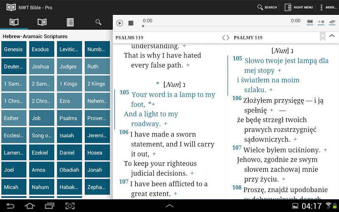Image resolution: width=339 pixels, height=212 pixels.
Task: Tap Polish verse number 108
Action: point(237,187)
